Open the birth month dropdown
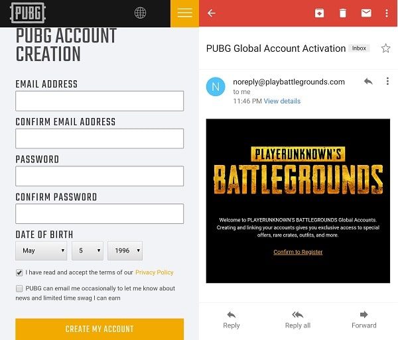The image size is (398, 340). pos(41,251)
